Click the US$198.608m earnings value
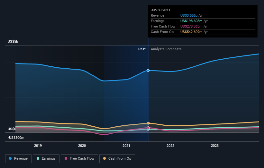Screen dimensions: 264x168 tap(191, 21)
